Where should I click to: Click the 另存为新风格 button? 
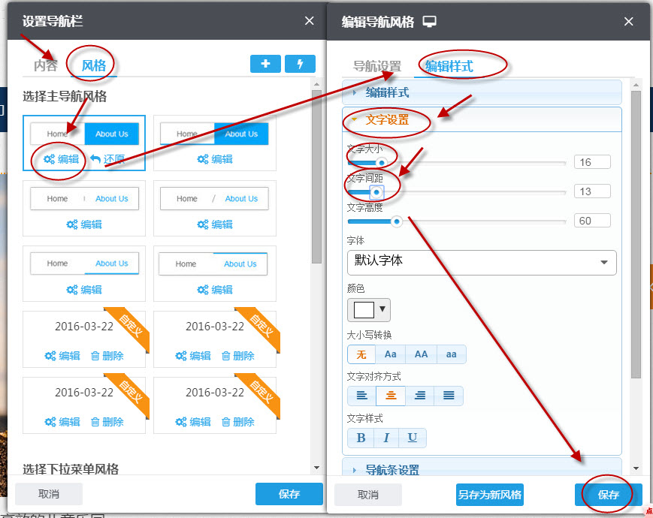point(490,495)
